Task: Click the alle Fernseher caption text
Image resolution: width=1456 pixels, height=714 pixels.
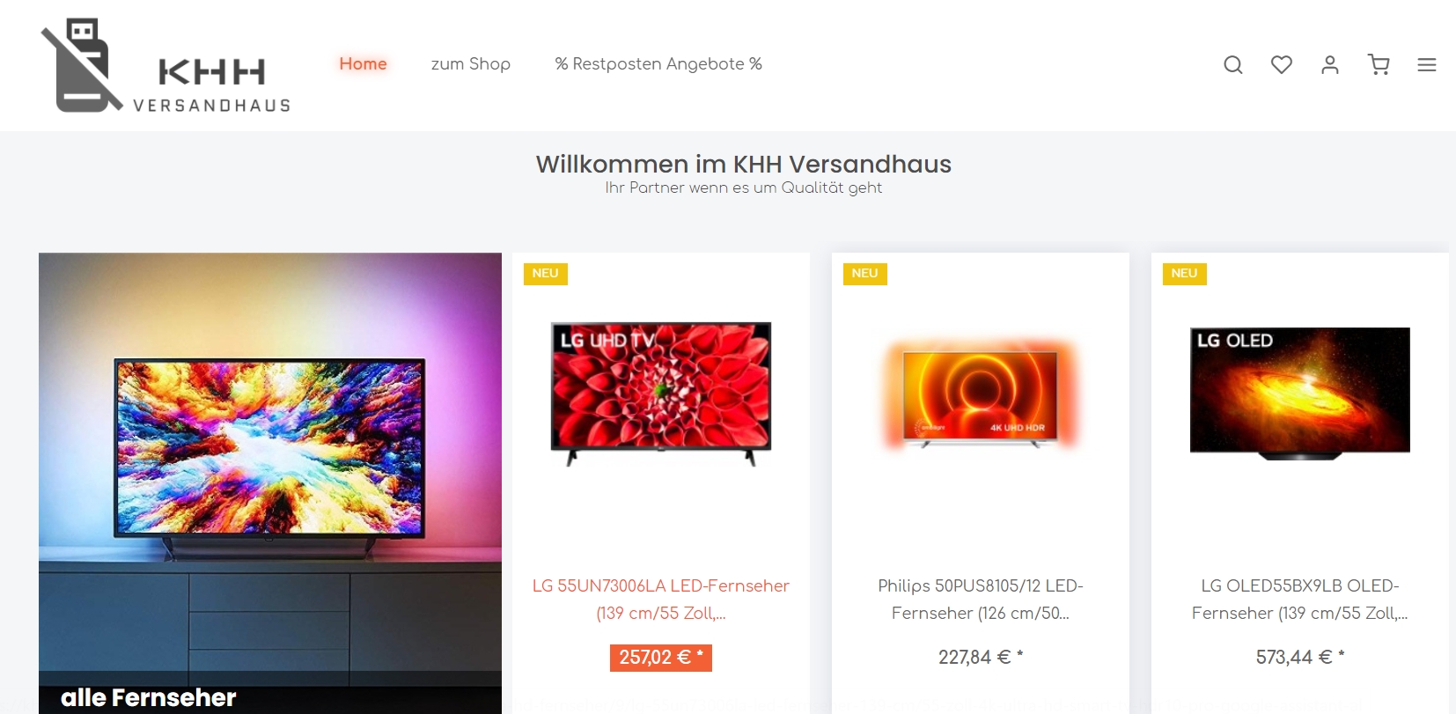Action: pyautogui.click(x=149, y=698)
